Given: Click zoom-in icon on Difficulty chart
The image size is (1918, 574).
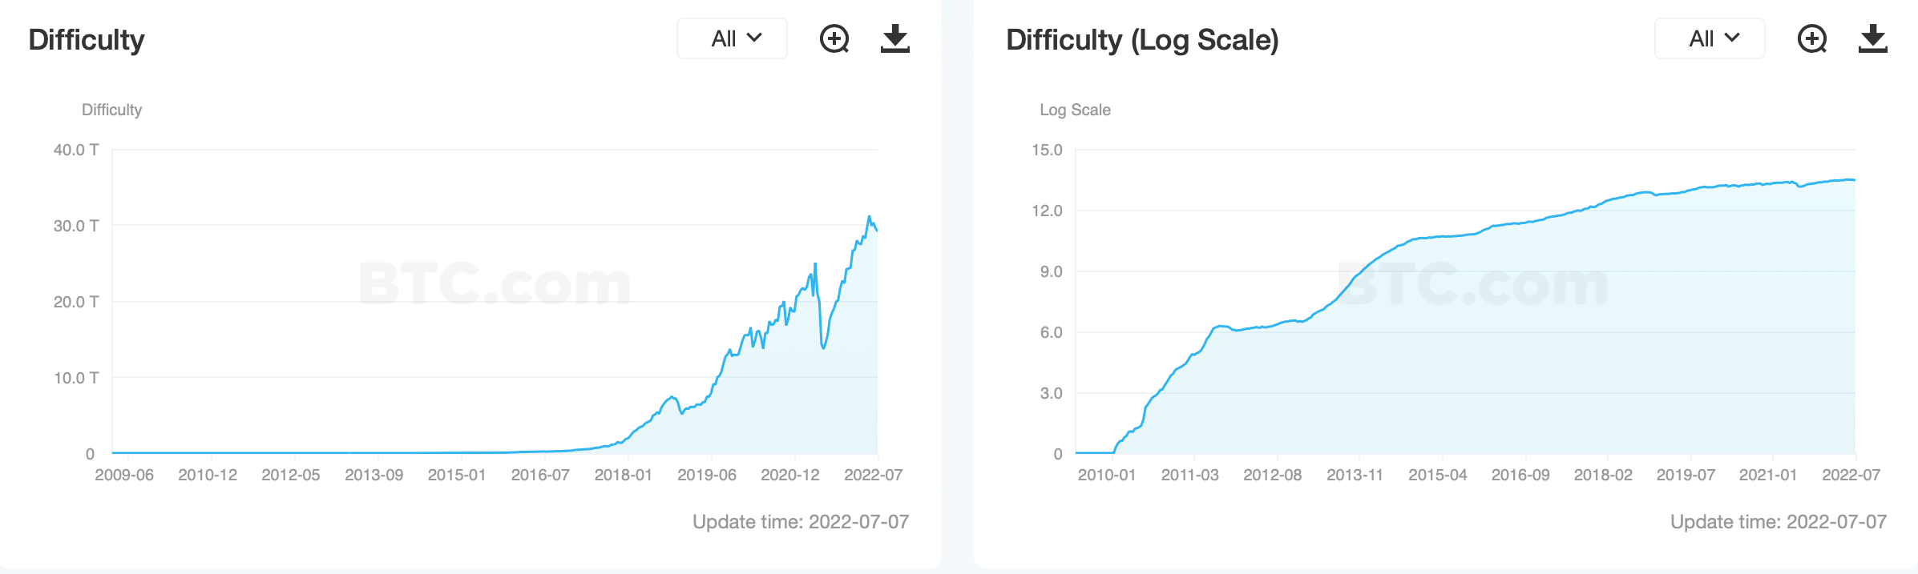Looking at the screenshot, I should click(x=834, y=38).
